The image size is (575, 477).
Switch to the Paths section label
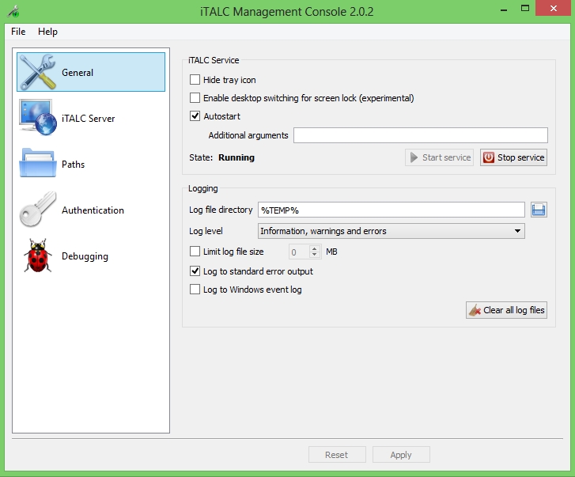click(73, 165)
